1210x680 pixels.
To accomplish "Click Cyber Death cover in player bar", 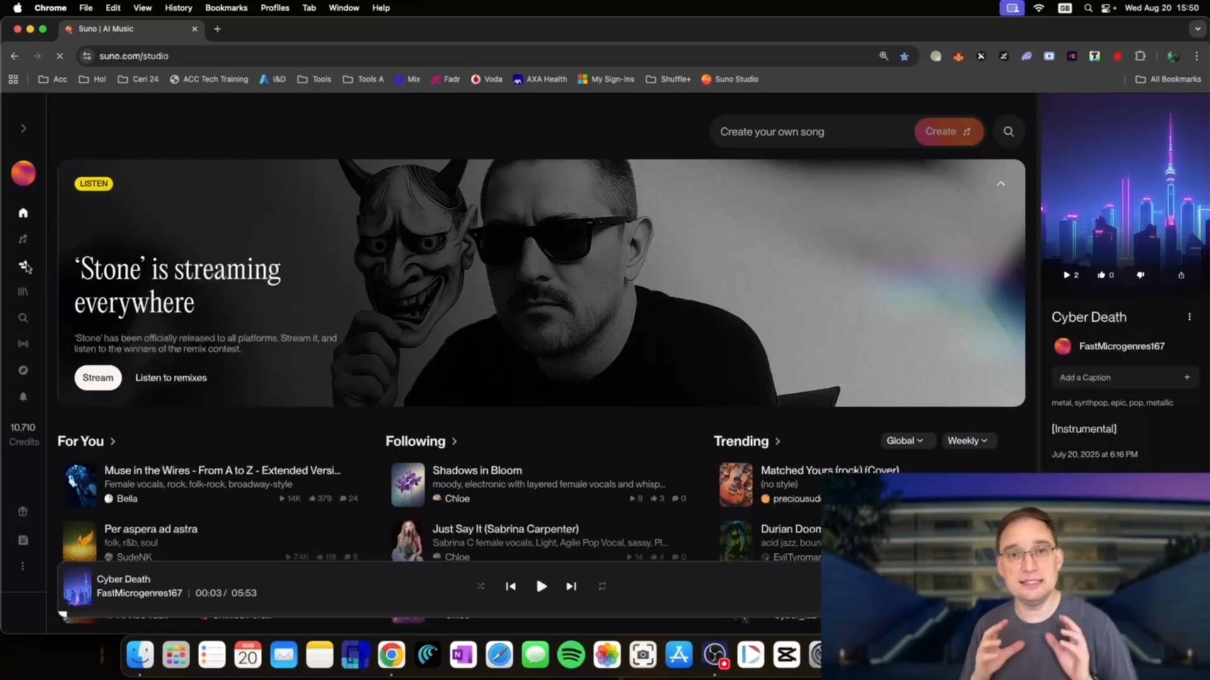I will pyautogui.click(x=78, y=586).
